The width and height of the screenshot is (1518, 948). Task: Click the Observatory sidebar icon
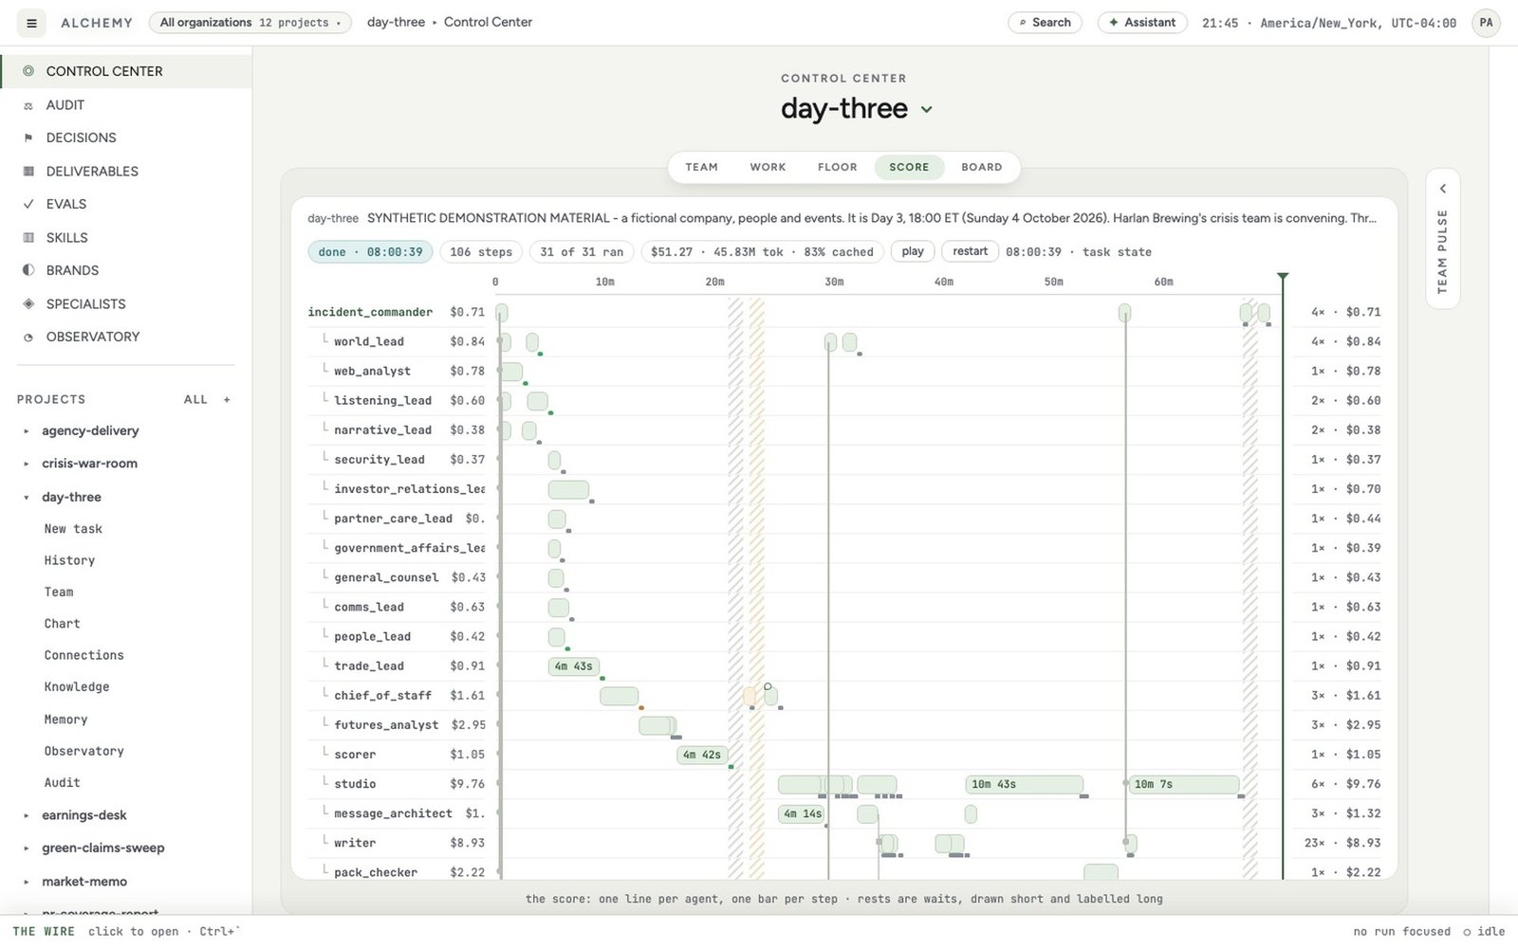point(28,337)
